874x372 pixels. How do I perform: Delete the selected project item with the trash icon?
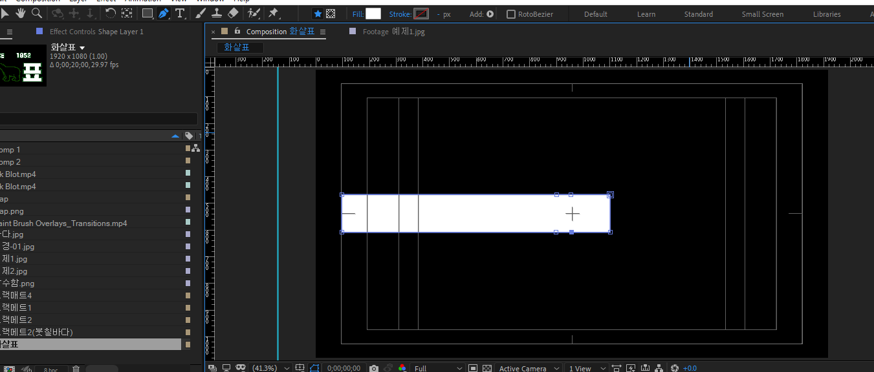pyautogui.click(x=76, y=369)
